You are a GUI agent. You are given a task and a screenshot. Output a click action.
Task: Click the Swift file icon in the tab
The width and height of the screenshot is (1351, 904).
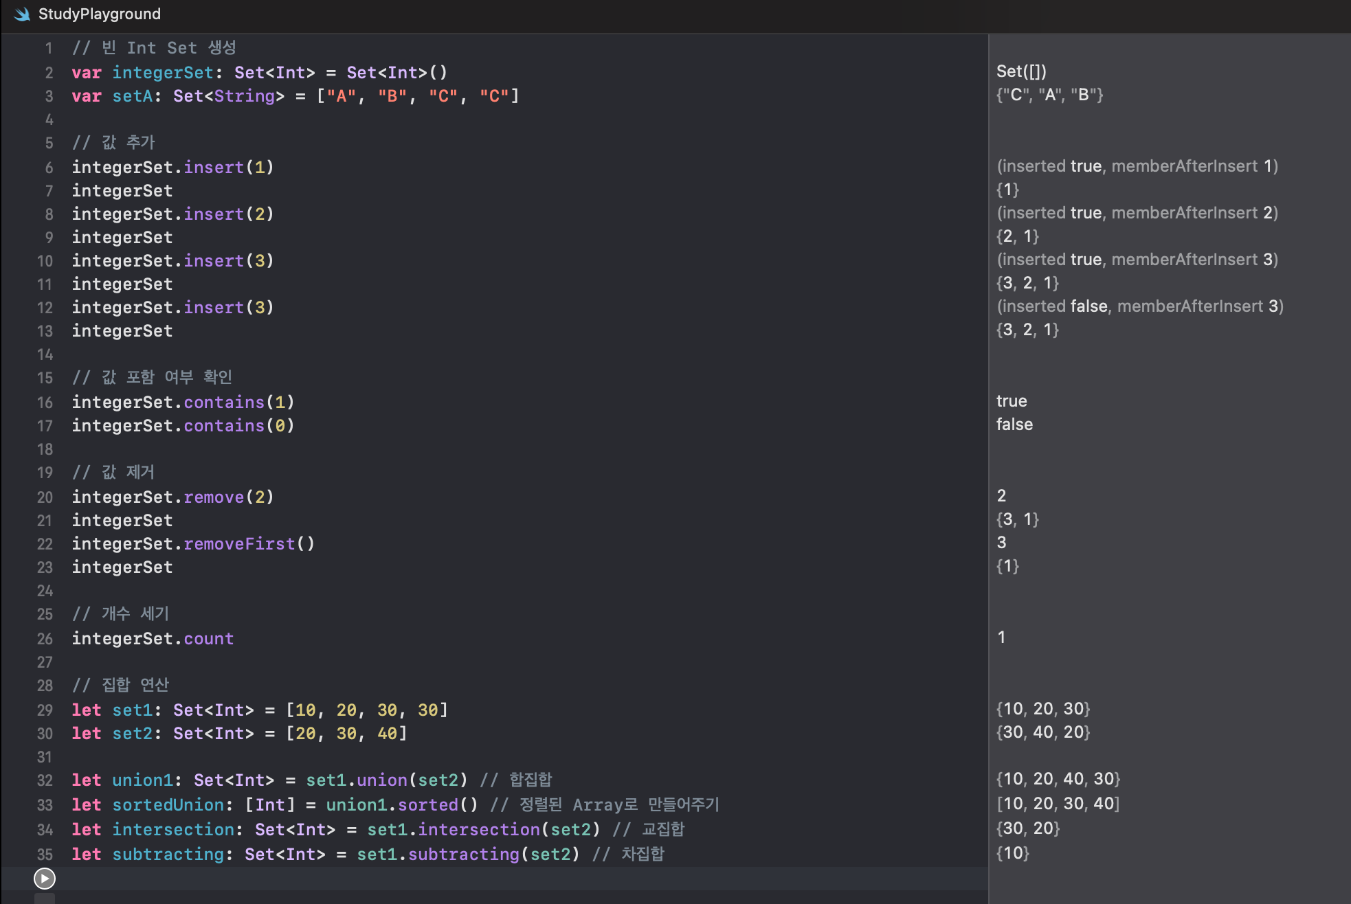22,14
